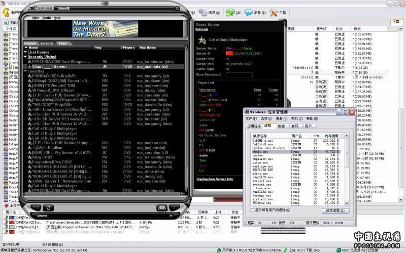Click the Refresh link under Game Server
The height and width of the screenshot is (253, 406).
(x=201, y=29)
